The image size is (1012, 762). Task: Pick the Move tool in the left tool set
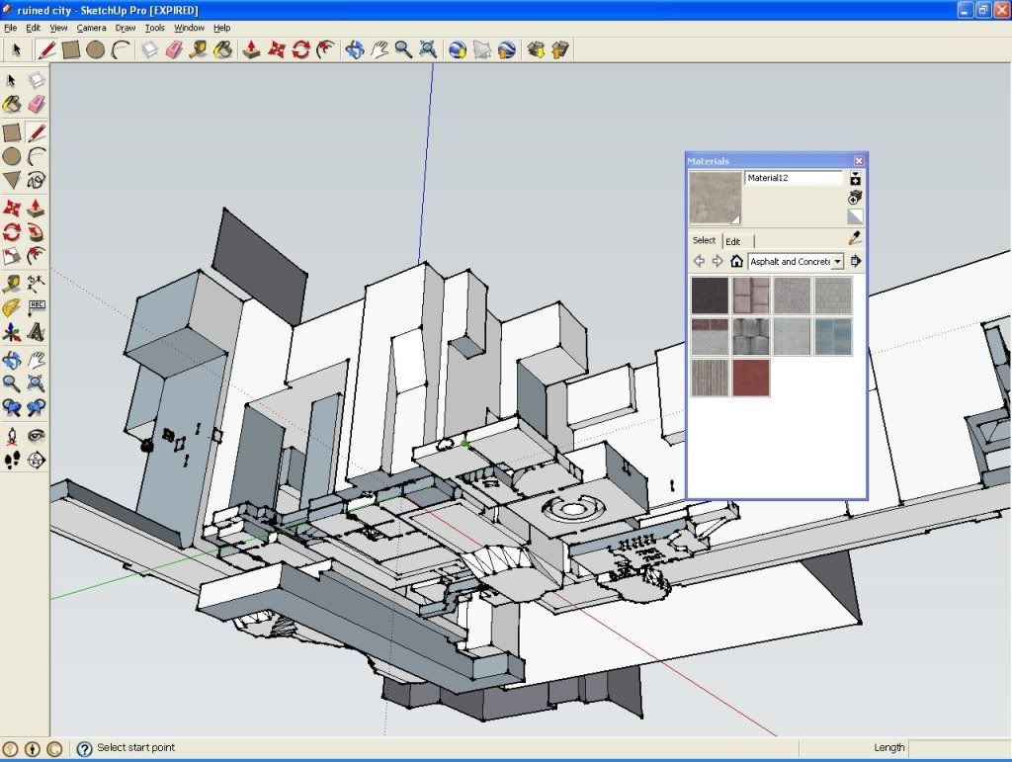[x=12, y=208]
